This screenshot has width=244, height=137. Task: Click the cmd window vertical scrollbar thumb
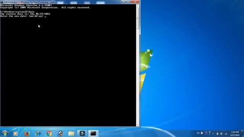pos(138,18)
